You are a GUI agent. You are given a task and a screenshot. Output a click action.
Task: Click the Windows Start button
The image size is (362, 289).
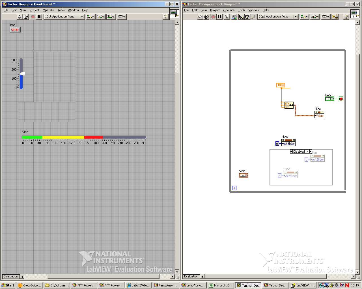[x=8, y=285]
